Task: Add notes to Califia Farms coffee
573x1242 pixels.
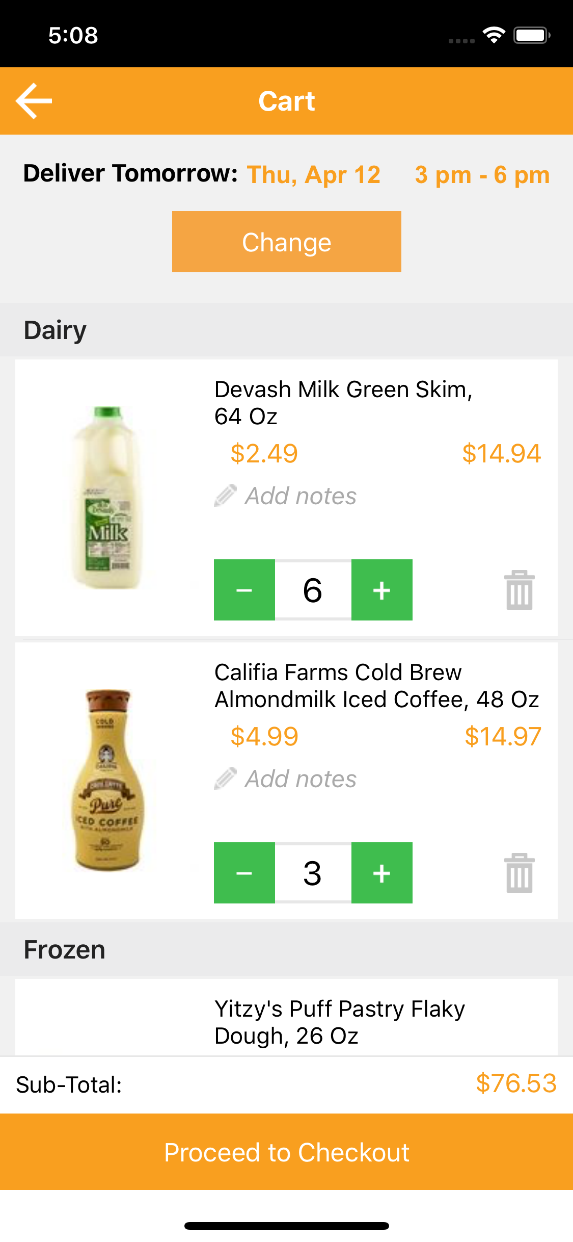Action: pyautogui.click(x=301, y=779)
